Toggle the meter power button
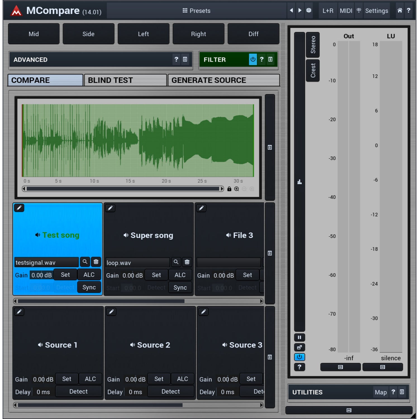This screenshot has height=419, width=419. point(299,357)
